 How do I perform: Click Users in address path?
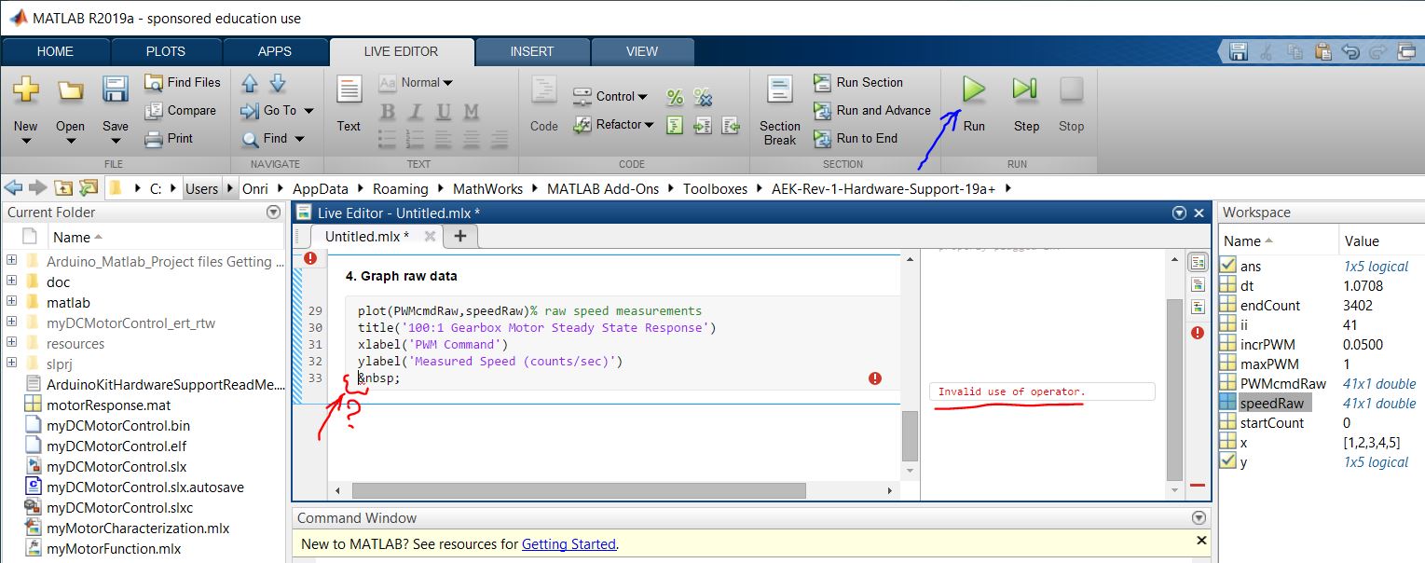click(x=201, y=188)
